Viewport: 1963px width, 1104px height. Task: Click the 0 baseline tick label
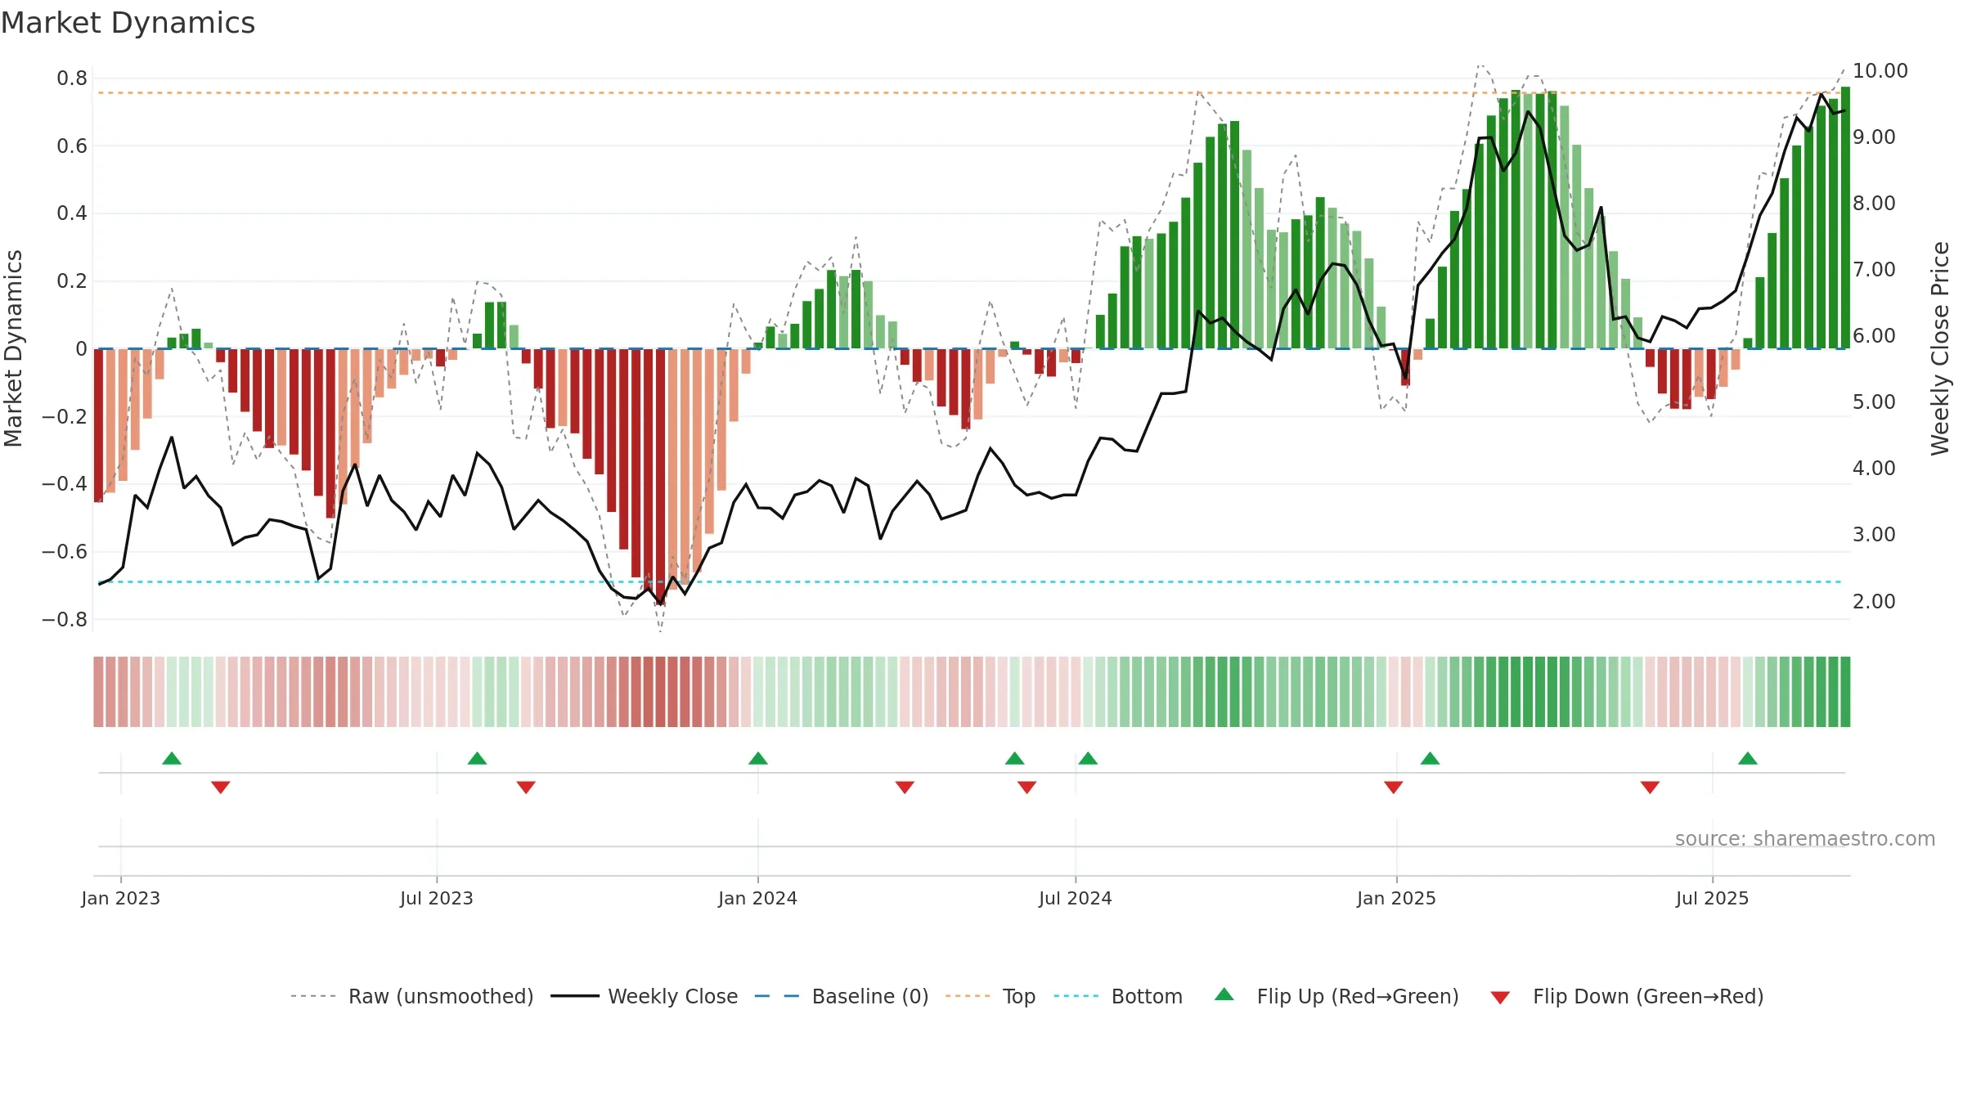click(x=81, y=349)
